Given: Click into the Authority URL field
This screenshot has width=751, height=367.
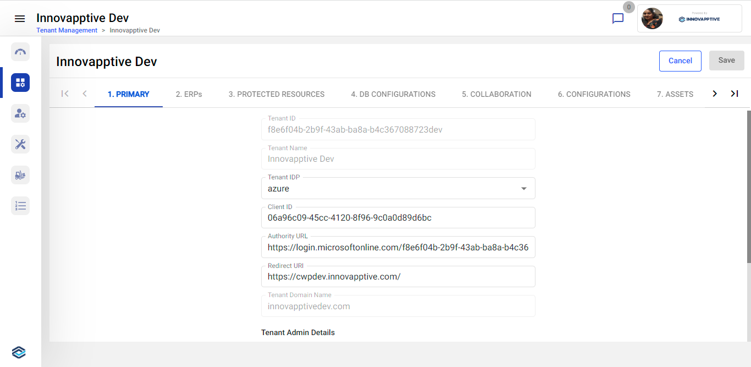Looking at the screenshot, I should coord(398,247).
